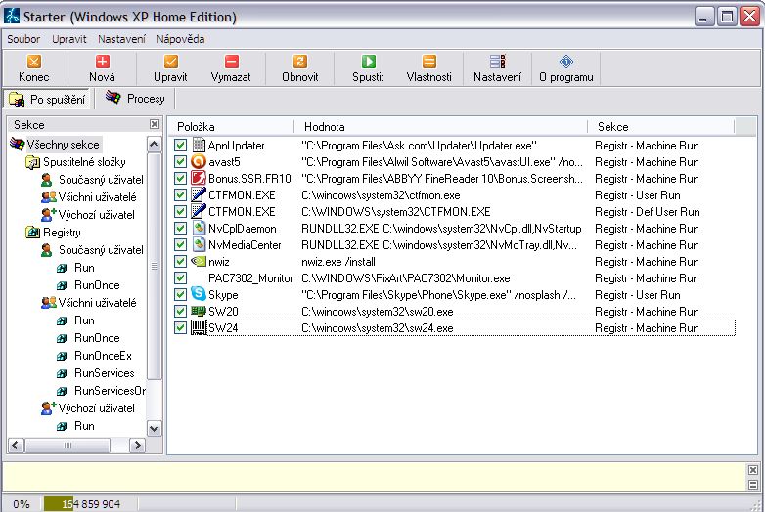Click the nwiz.exe /install value
765x512 pixels.
[x=338, y=262]
